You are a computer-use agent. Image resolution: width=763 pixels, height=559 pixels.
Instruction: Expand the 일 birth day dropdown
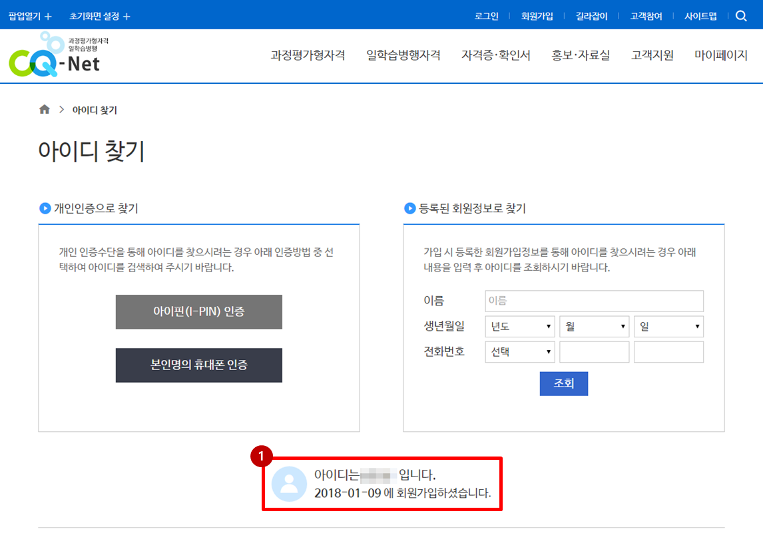point(669,327)
